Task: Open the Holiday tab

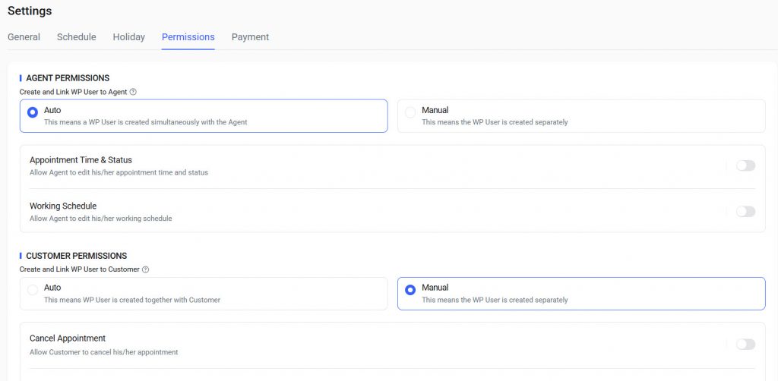Action: [x=129, y=37]
